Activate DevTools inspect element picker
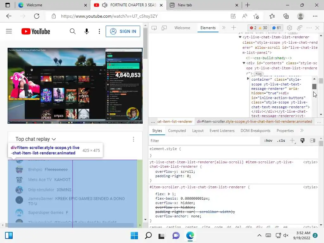The height and width of the screenshot is (243, 324). pyautogui.click(x=154, y=28)
